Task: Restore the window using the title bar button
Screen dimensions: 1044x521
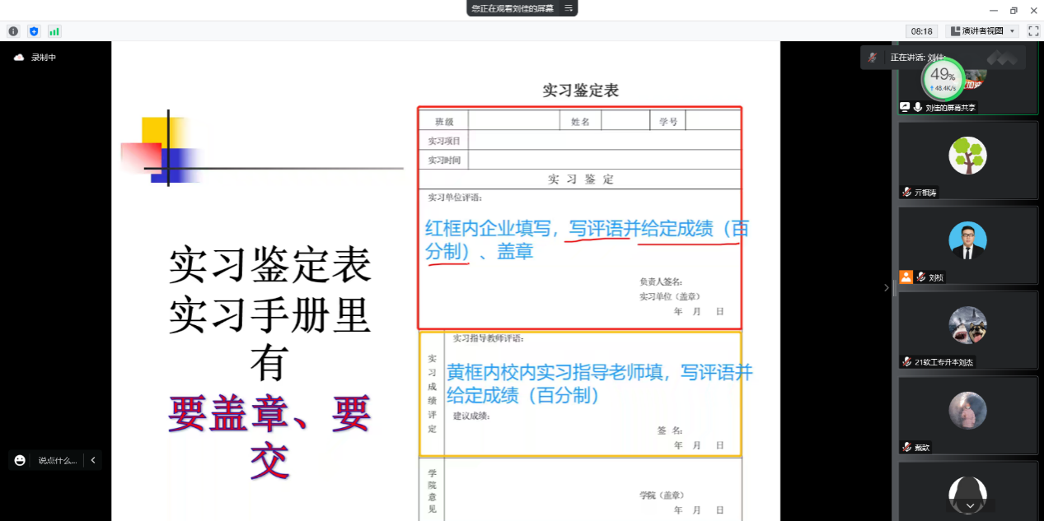Action: click(1014, 11)
